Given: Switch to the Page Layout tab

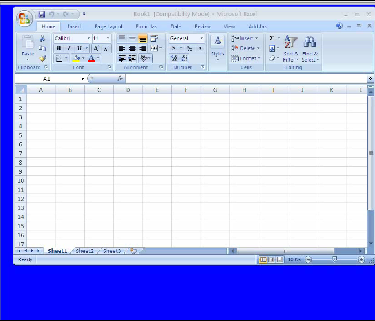Looking at the screenshot, I should (109, 27).
